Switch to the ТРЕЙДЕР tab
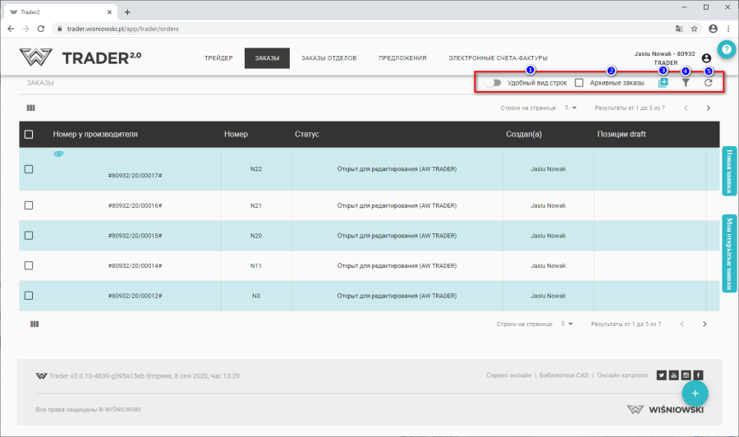739x437 pixels. (218, 58)
